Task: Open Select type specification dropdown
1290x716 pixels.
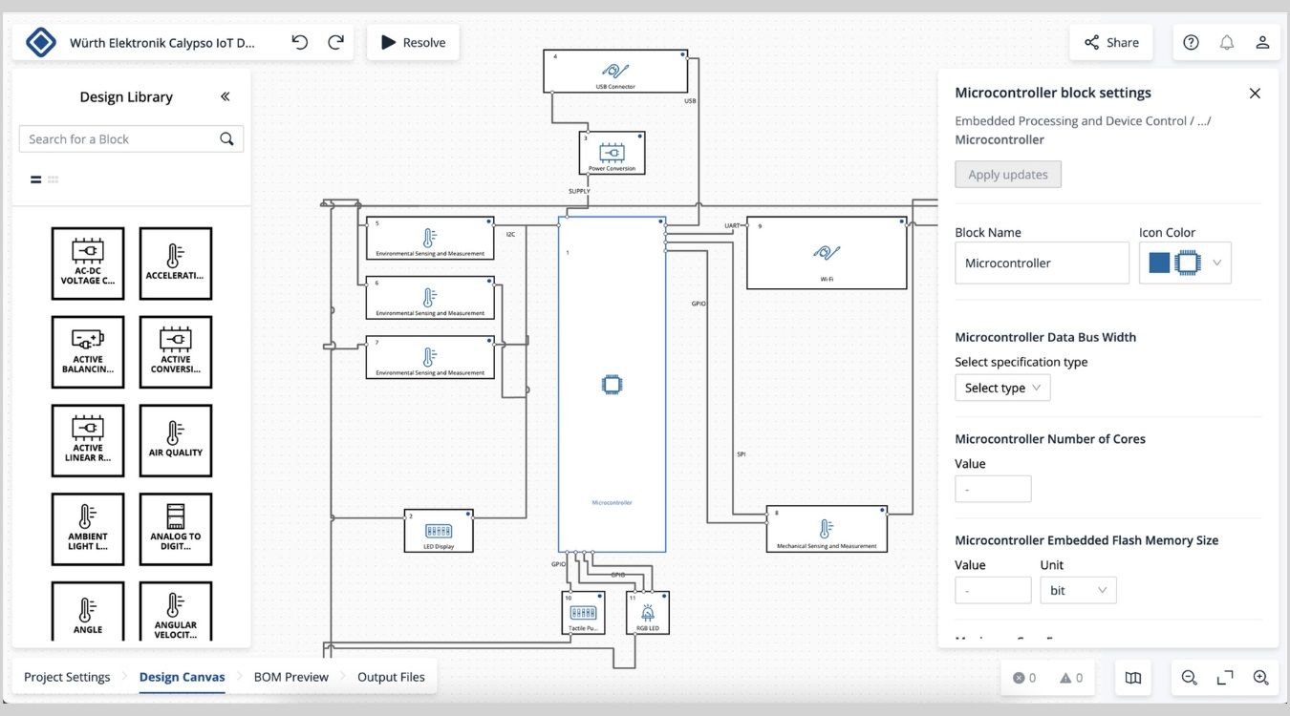Action: 1002,388
